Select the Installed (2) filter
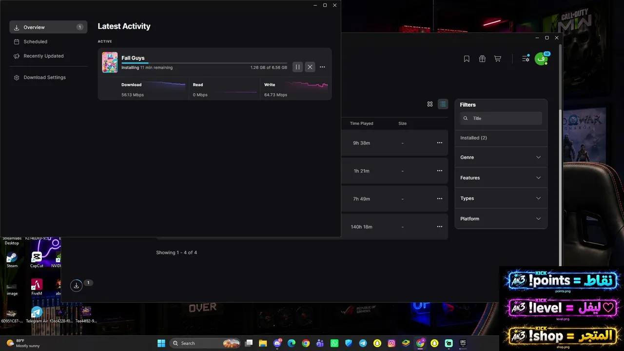The width and height of the screenshot is (624, 351). 474,138
